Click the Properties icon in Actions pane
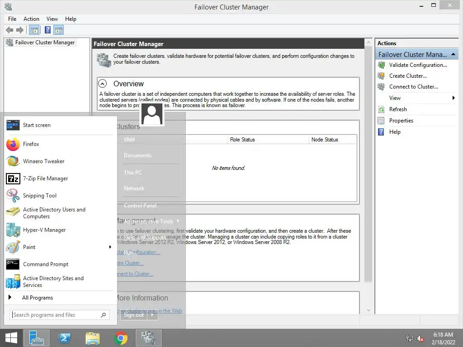463x347 pixels. 381,121
